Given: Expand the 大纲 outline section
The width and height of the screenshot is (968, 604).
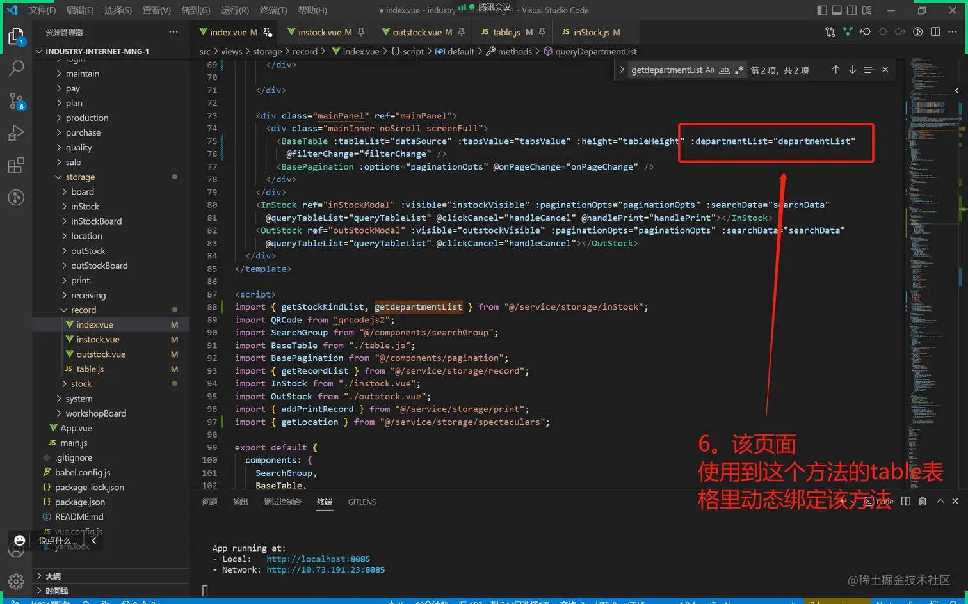Looking at the screenshot, I should pyautogui.click(x=111, y=576).
